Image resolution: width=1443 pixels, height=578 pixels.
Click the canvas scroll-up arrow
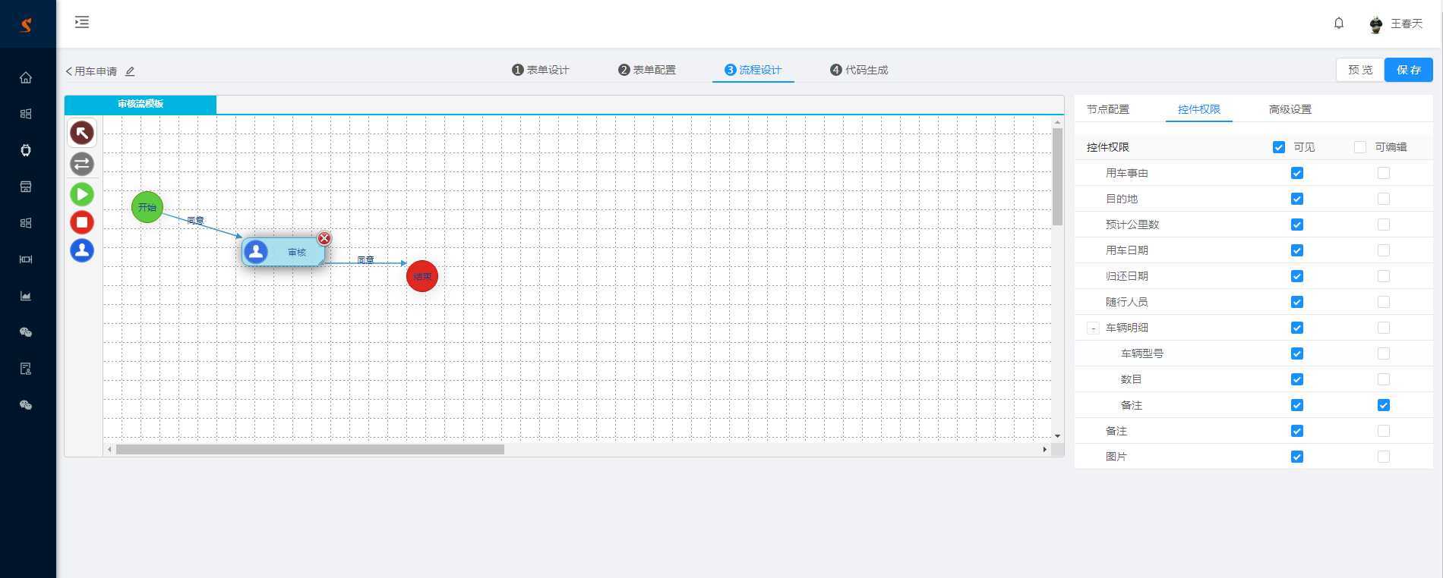pos(1057,122)
